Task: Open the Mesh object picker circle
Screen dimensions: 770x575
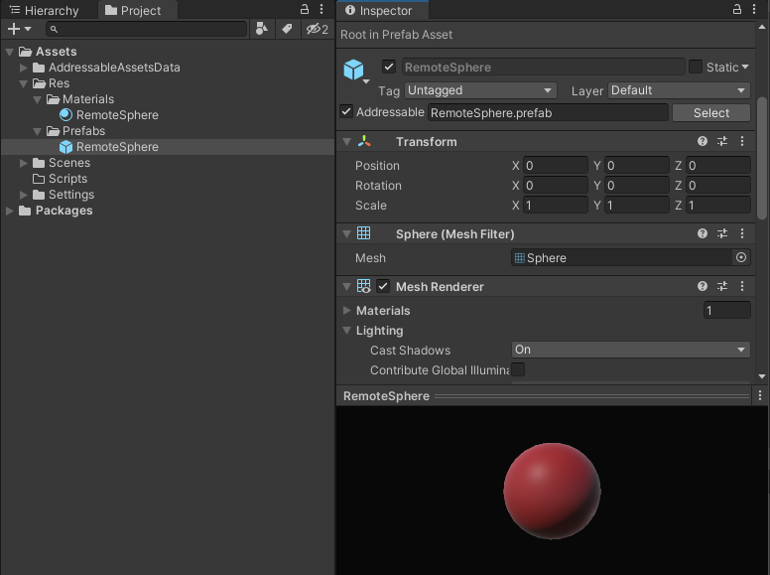Action: point(741,257)
